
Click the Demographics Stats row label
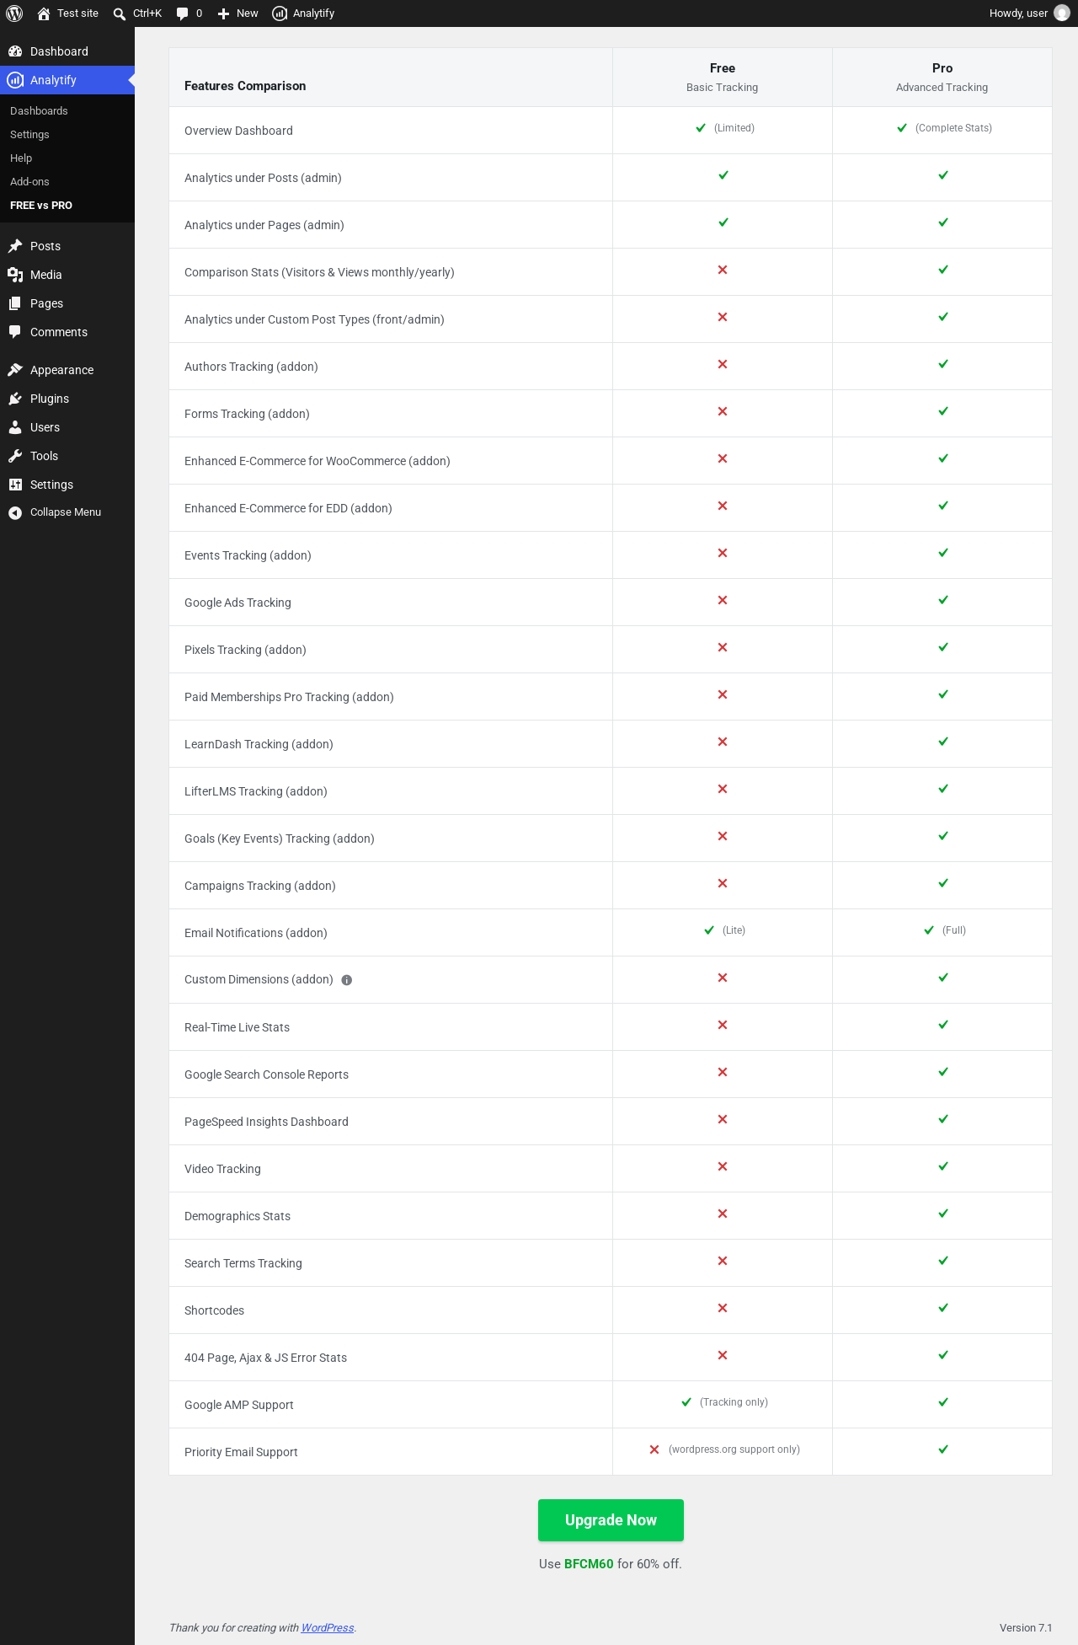click(237, 1216)
